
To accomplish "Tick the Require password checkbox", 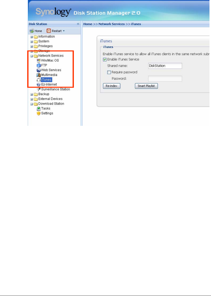I will click(x=109, y=72).
